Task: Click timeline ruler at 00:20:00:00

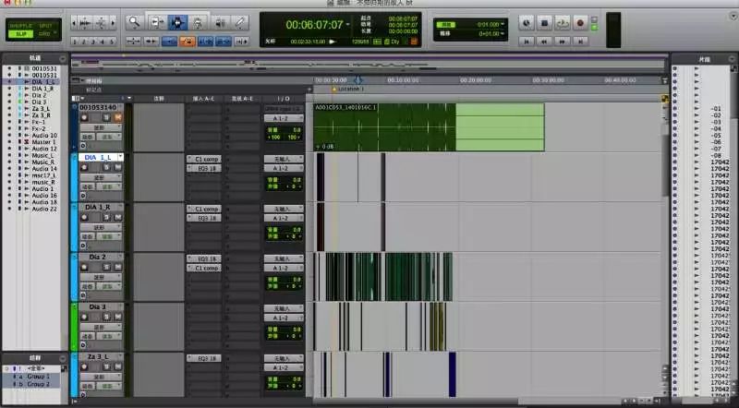Action: pos(476,80)
